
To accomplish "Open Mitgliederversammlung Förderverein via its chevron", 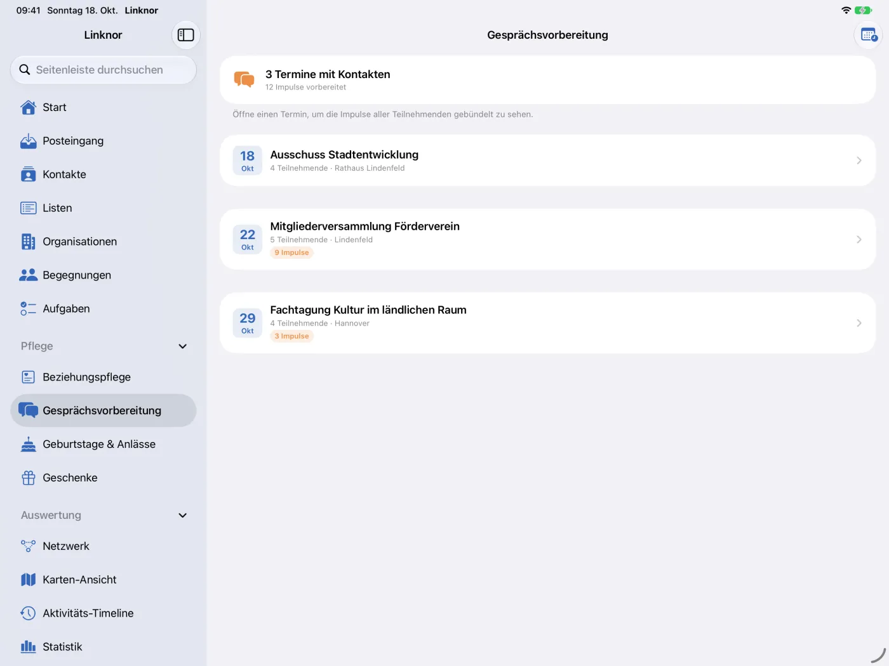I will point(859,239).
